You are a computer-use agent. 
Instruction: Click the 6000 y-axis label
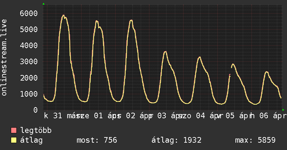pyautogui.click(x=29, y=13)
